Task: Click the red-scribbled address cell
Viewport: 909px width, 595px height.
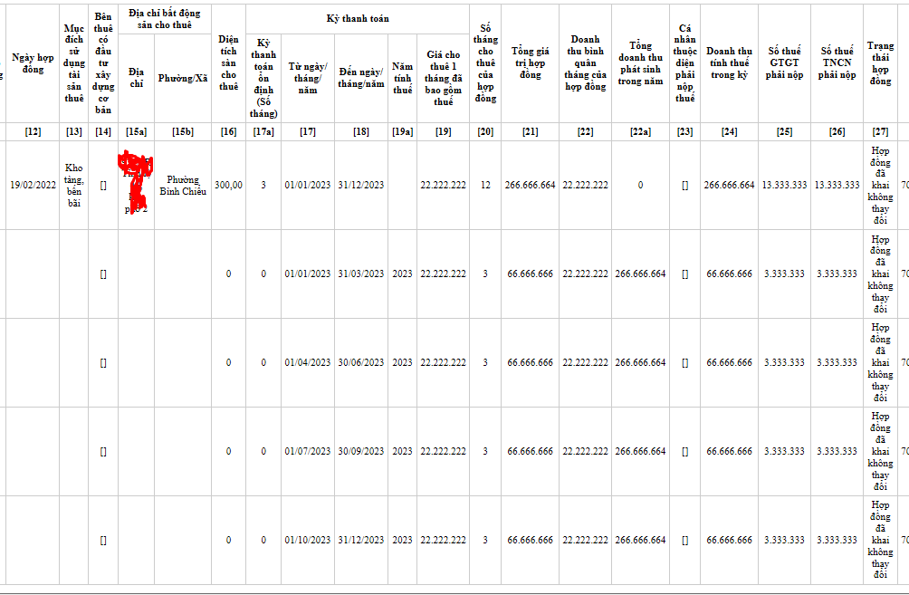Action: pyautogui.click(x=136, y=185)
